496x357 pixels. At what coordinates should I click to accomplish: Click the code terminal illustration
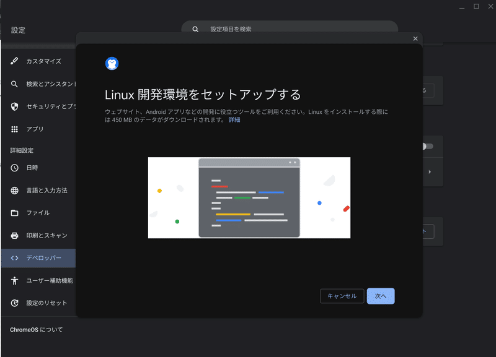pyautogui.click(x=249, y=197)
